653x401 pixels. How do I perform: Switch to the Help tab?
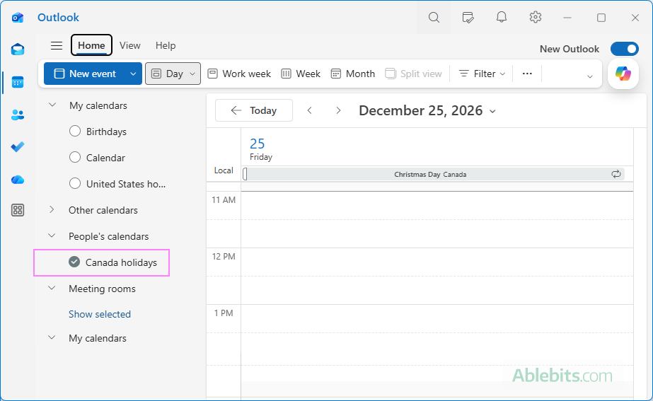(166, 45)
